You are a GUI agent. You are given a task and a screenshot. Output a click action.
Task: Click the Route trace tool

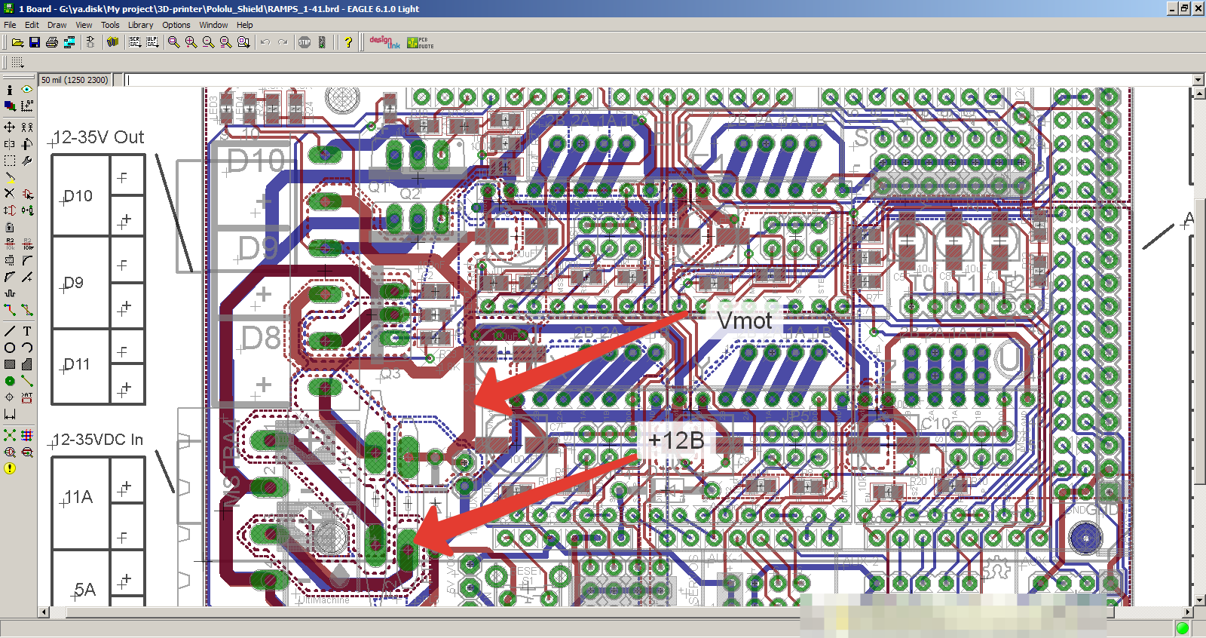point(10,310)
